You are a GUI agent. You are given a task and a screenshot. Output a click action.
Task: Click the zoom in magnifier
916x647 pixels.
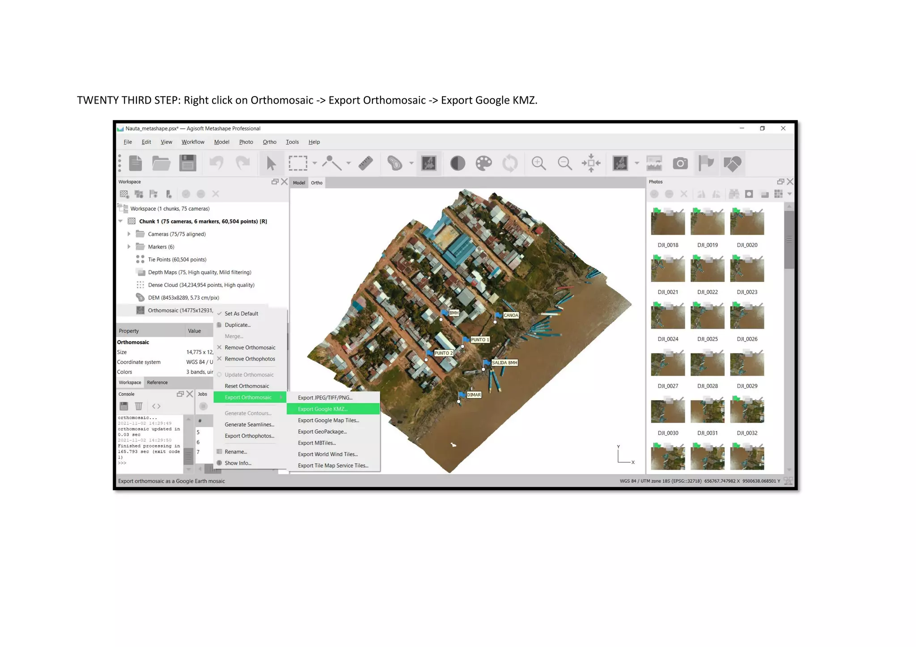tap(539, 163)
